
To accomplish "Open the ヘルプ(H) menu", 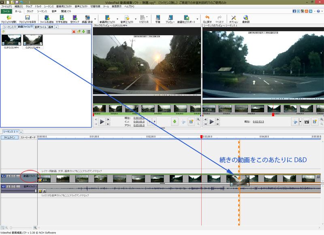I will [129, 6].
